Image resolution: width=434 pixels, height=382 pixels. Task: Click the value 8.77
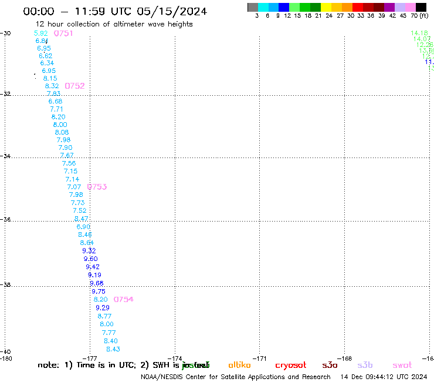coord(104,316)
